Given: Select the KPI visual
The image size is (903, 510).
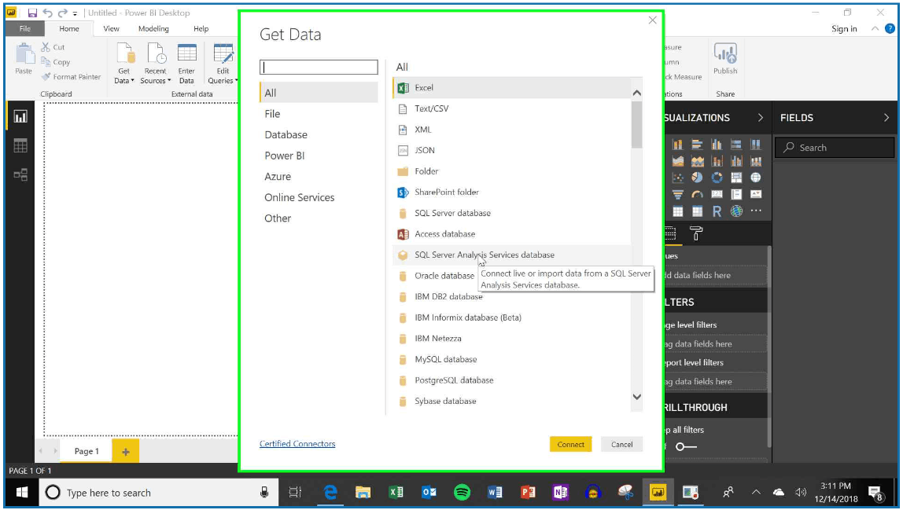Looking at the screenshot, I should point(756,195).
